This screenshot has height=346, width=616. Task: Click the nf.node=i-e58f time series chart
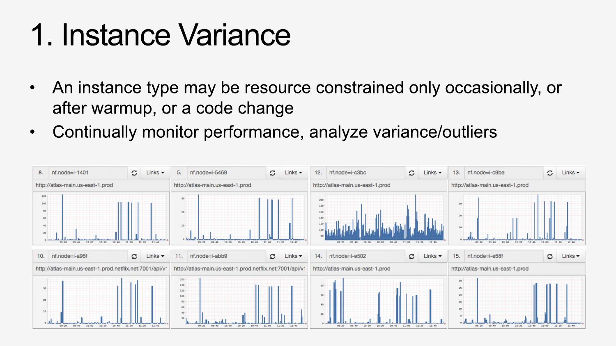pyautogui.click(x=517, y=301)
